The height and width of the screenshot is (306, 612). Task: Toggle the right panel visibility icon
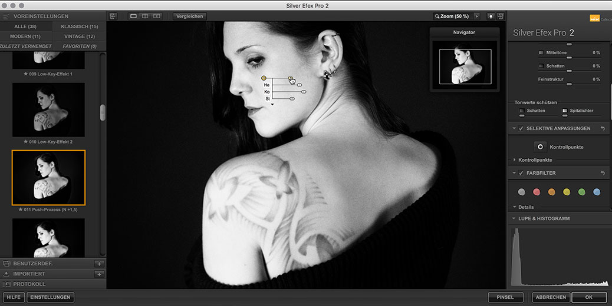(x=501, y=16)
